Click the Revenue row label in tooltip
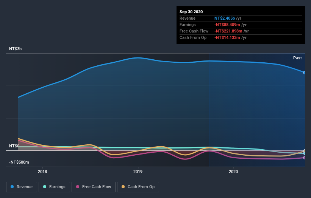 (x=188, y=18)
